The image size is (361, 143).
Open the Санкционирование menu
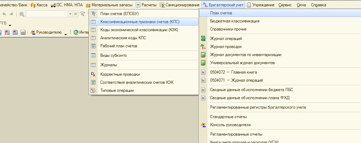click(179, 5)
